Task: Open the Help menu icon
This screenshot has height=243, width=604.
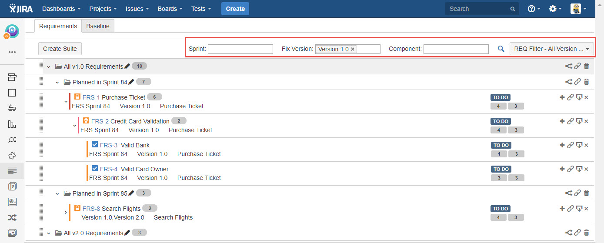Action: coord(534,9)
